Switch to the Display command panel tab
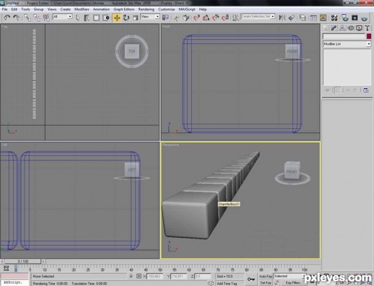This screenshot has width=374, height=286. (359, 28)
